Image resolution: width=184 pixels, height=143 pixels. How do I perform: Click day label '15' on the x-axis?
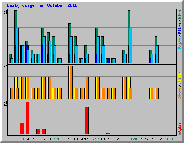click(86, 139)
